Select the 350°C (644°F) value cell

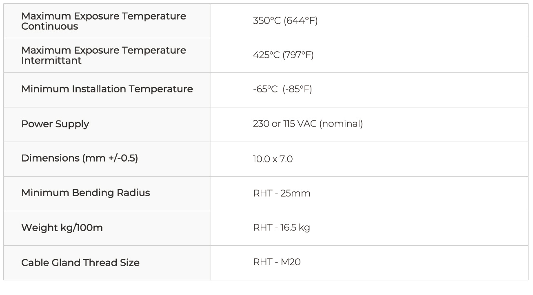pyautogui.click(x=285, y=21)
